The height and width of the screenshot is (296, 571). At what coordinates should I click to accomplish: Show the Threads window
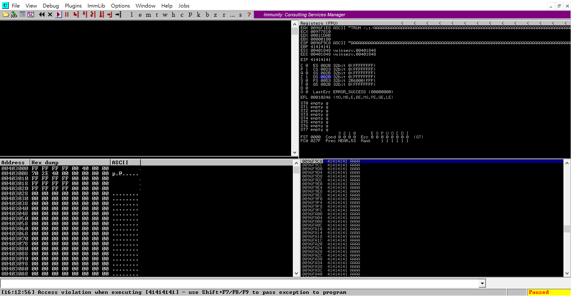[157, 15]
